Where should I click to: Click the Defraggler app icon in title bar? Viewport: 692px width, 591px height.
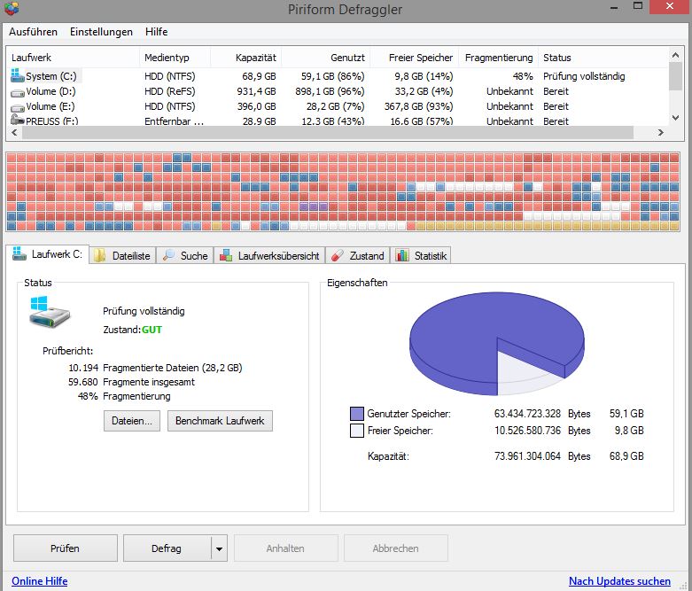coord(12,8)
